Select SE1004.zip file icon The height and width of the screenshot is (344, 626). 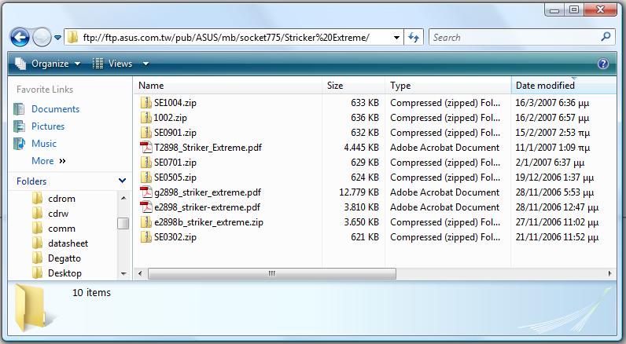(145, 102)
